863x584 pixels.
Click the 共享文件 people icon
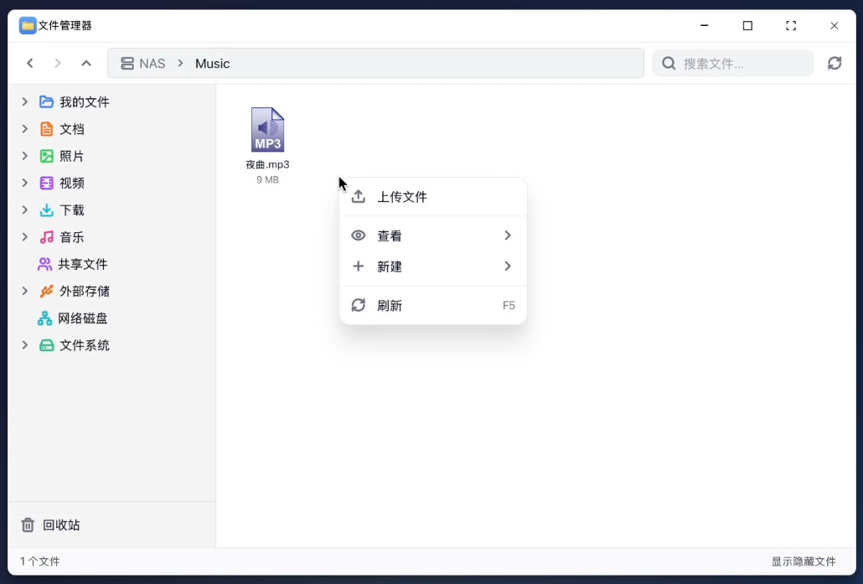(44, 264)
